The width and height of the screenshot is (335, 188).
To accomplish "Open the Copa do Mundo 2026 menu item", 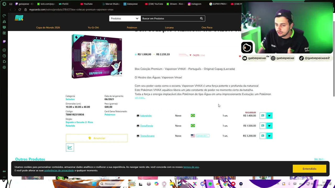I will point(48,28).
